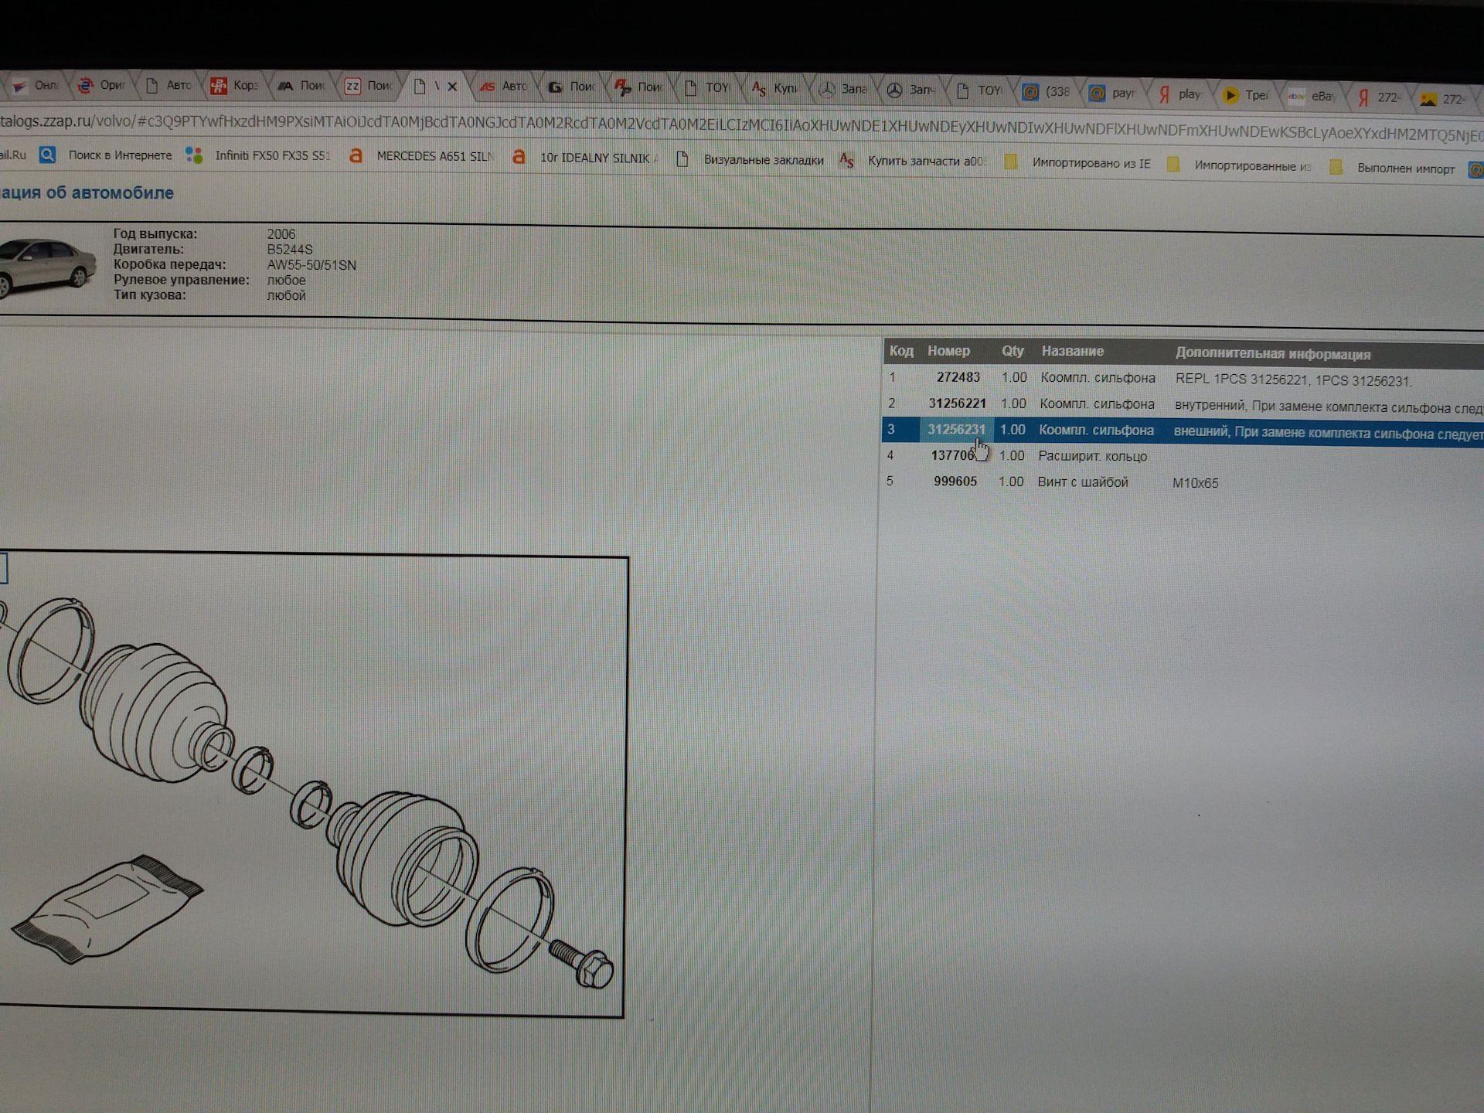Close the active browser tab
The width and height of the screenshot is (1484, 1113).
pyautogui.click(x=452, y=87)
